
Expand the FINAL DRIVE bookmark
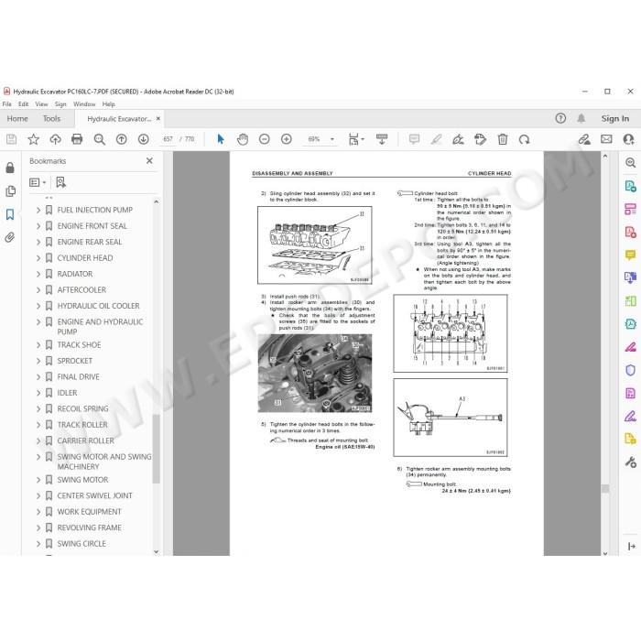click(x=38, y=377)
